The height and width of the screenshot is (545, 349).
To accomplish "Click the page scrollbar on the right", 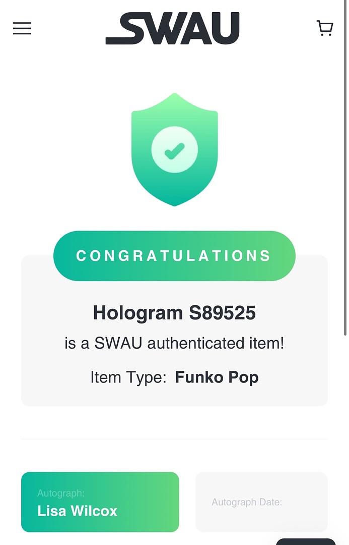I will point(345,202).
